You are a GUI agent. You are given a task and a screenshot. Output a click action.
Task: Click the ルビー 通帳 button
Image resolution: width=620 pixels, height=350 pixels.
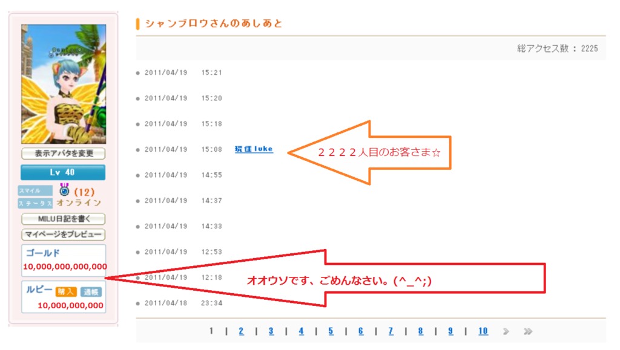[91, 291]
